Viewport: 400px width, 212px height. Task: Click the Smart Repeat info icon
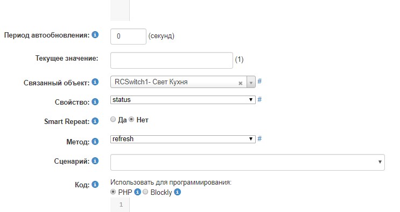pyautogui.click(x=95, y=121)
